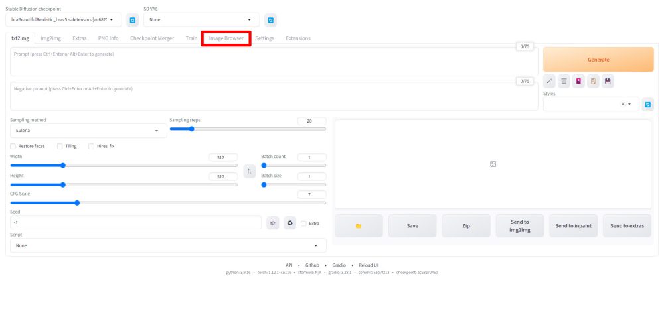Viewport: 664px width, 321px height.
Task: Open the Extensions tab
Action: pos(297,38)
